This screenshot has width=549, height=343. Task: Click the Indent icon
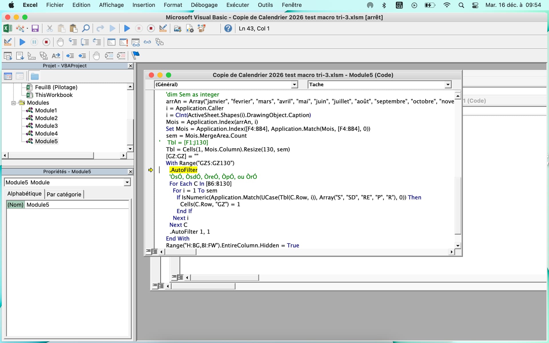click(x=70, y=55)
